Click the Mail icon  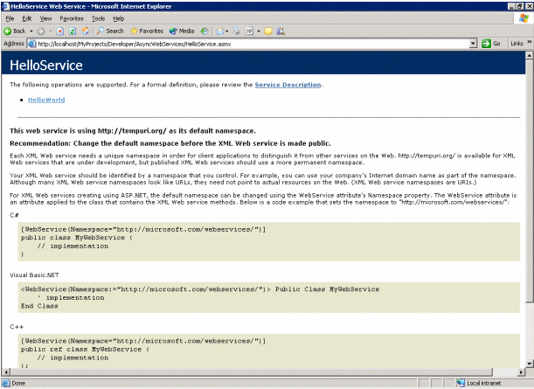(221, 31)
